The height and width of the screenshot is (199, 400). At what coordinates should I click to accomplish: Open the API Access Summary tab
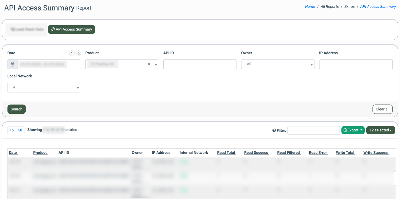point(71,29)
